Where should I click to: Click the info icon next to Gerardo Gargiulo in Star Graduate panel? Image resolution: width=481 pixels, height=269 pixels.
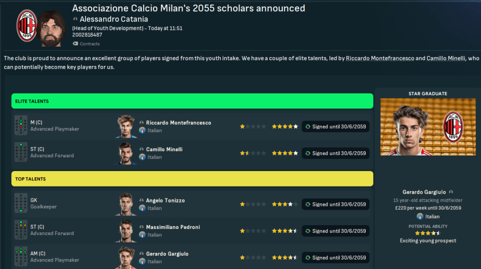coord(451,192)
